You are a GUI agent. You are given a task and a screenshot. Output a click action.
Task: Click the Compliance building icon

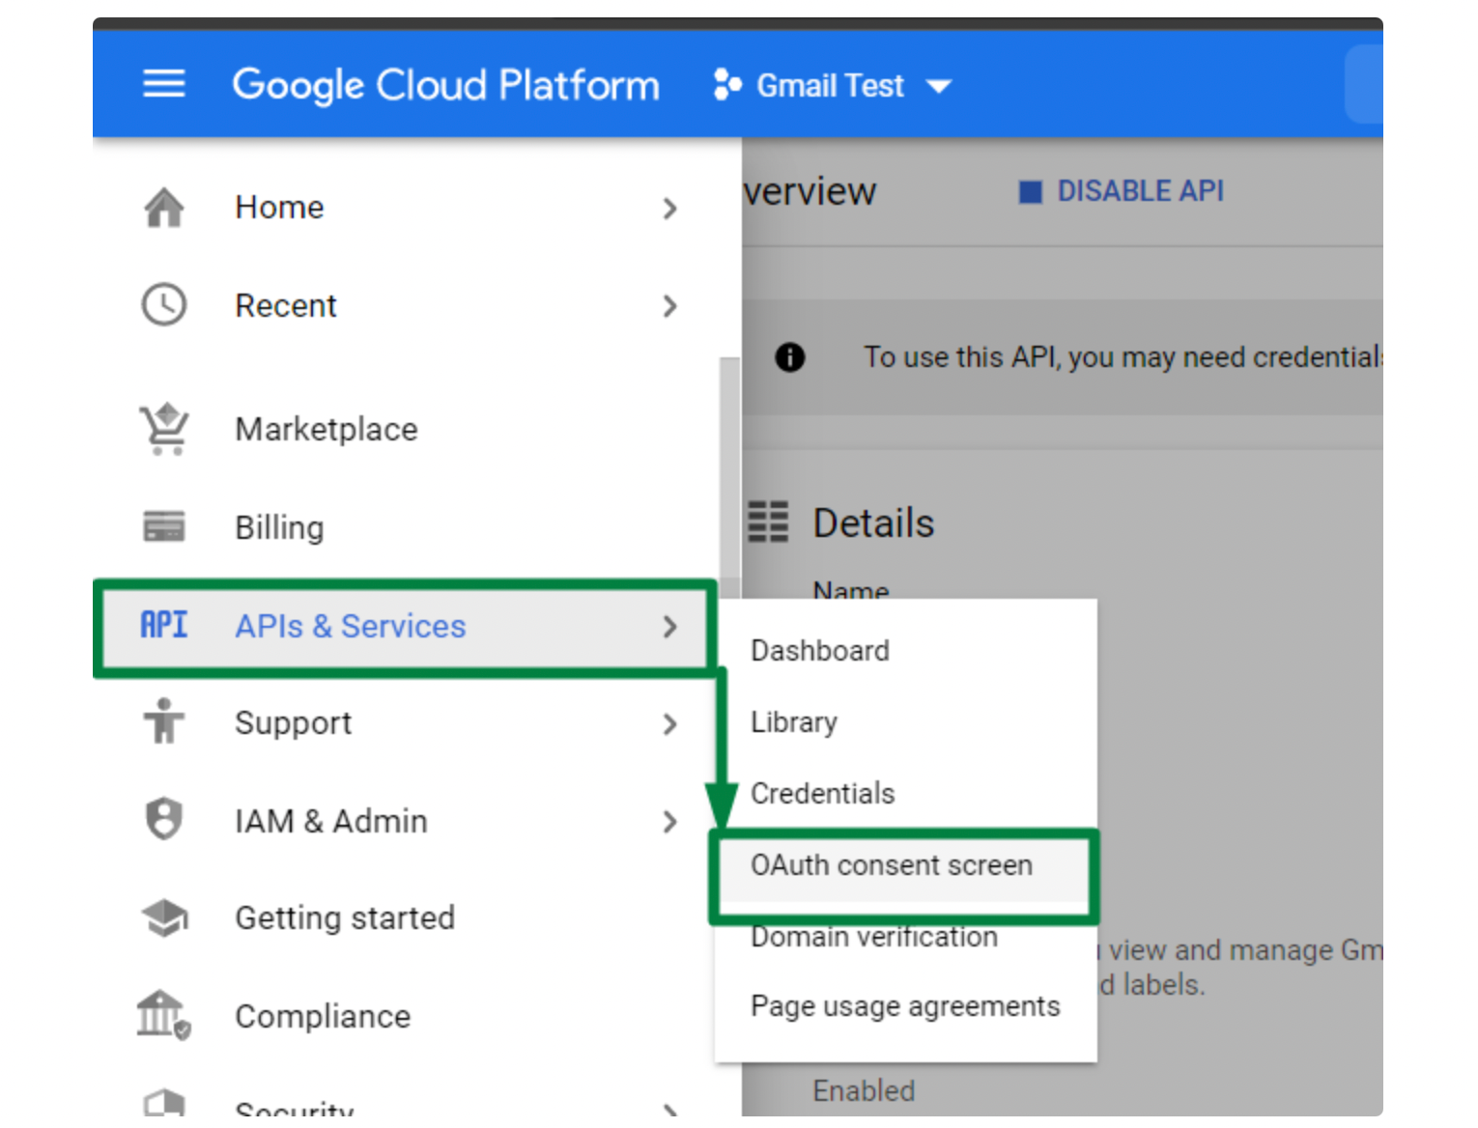click(164, 1016)
